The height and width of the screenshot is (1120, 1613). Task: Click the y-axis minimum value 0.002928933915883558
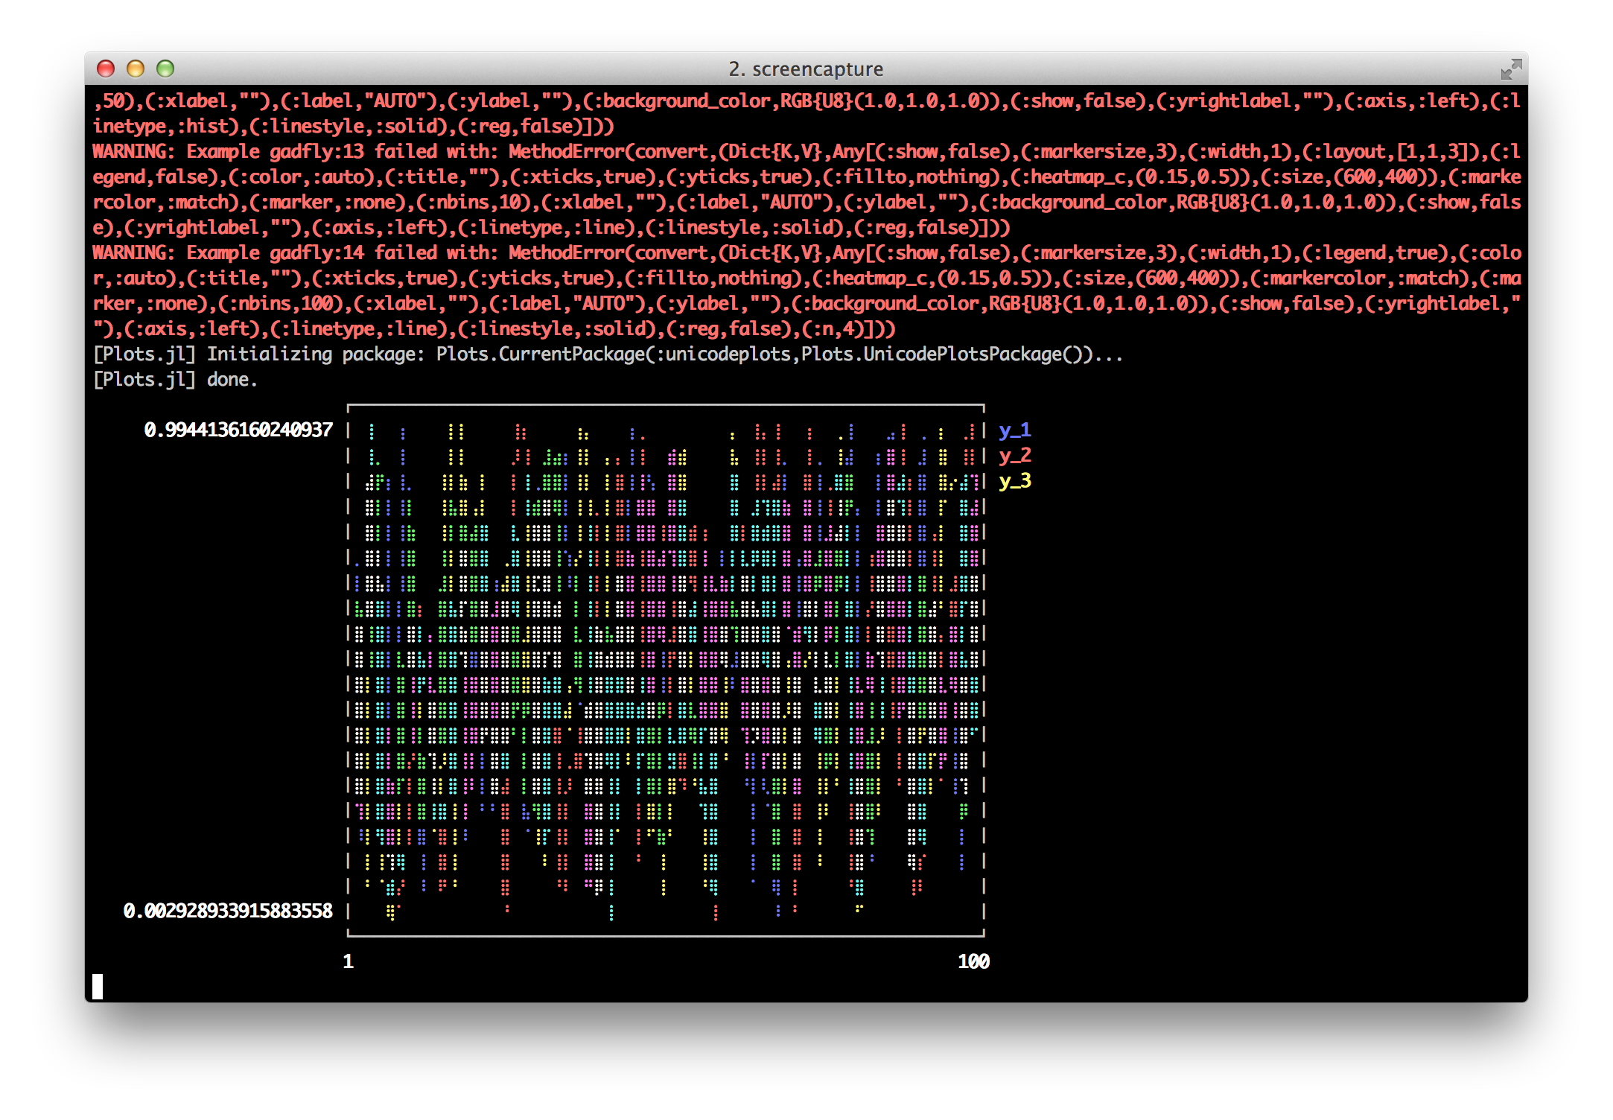click(228, 911)
